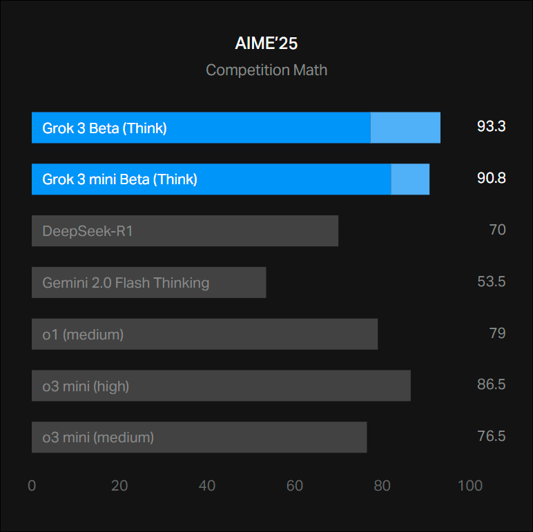
Task: Click the 53.5 score value
Action: 491,282
